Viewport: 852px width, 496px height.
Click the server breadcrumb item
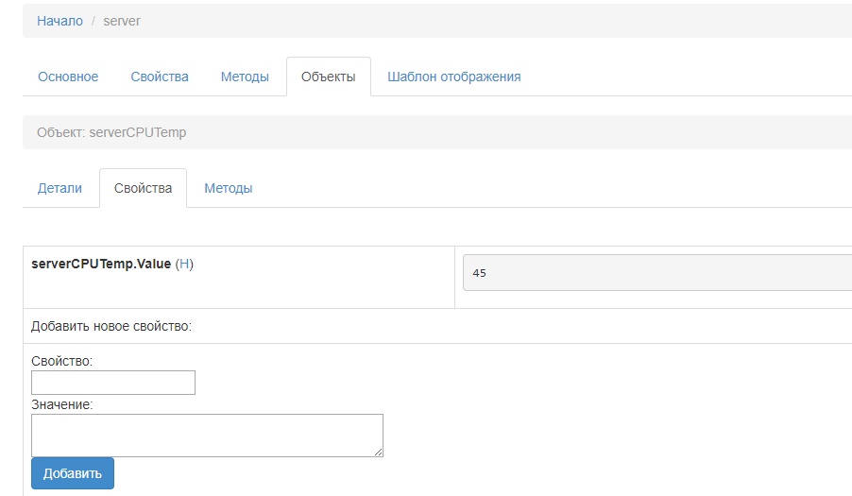pos(122,21)
